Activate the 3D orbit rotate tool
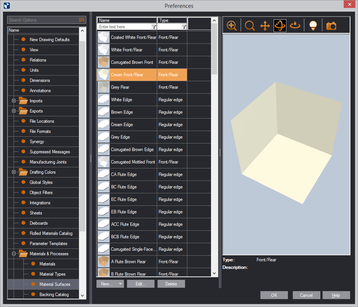This screenshot has height=307, width=358. click(x=280, y=25)
